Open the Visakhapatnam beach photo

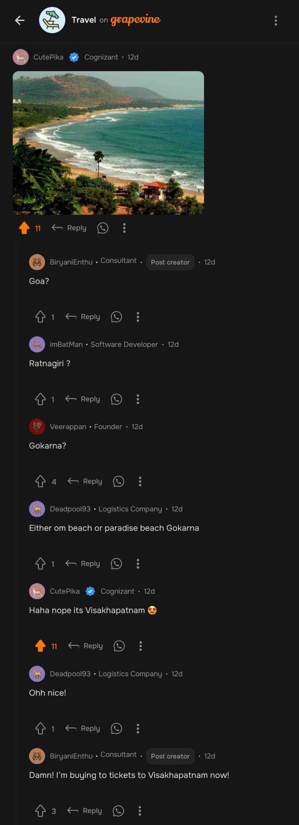[108, 143]
